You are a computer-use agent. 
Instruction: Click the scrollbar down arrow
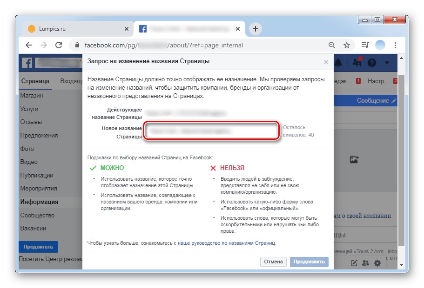pyautogui.click(x=401, y=265)
